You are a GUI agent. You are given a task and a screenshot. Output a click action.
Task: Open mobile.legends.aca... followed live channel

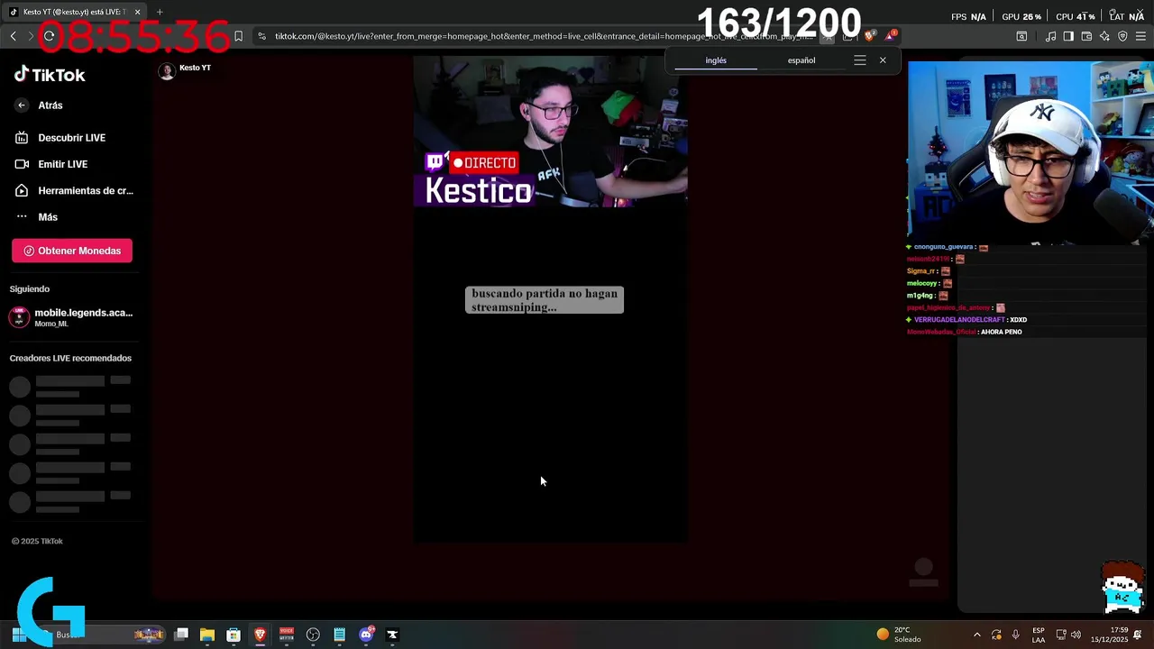tap(71, 317)
